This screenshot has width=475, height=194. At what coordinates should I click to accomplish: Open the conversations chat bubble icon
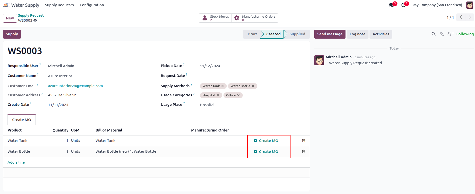tap(391, 5)
